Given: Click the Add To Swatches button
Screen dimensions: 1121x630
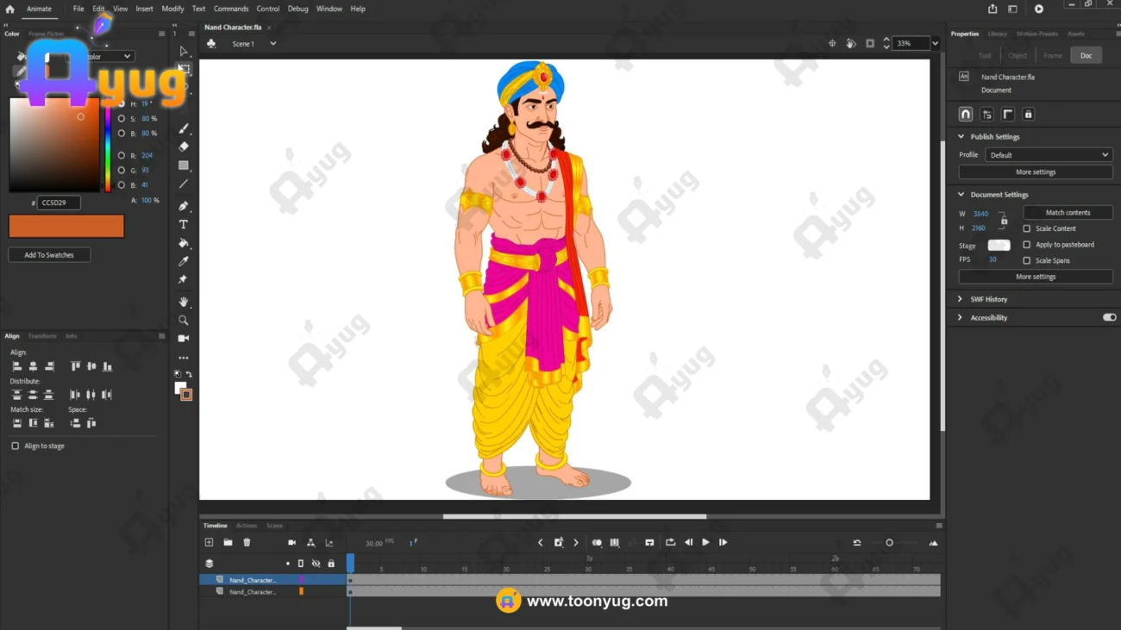Looking at the screenshot, I should click(x=49, y=255).
